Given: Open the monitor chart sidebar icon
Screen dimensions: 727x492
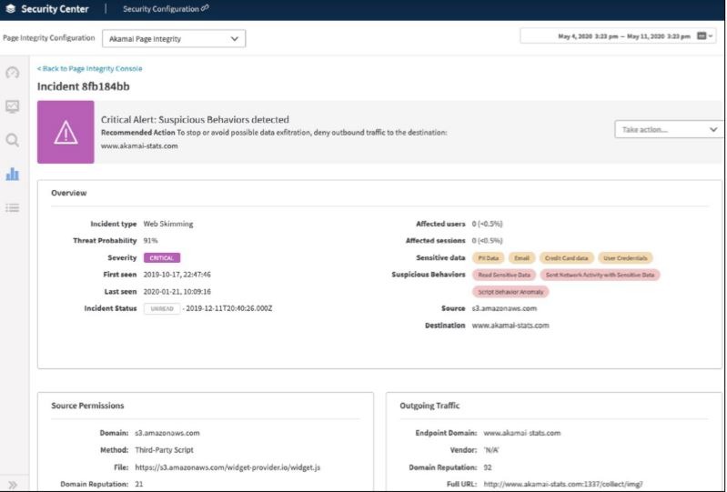Looking at the screenshot, I should click(x=13, y=106).
